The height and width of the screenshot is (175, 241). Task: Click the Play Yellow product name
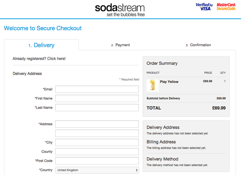tap(169, 82)
